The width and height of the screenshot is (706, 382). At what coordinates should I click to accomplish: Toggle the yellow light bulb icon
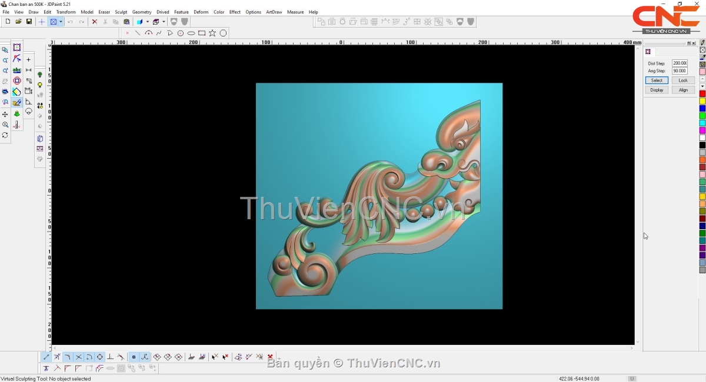[x=40, y=85]
